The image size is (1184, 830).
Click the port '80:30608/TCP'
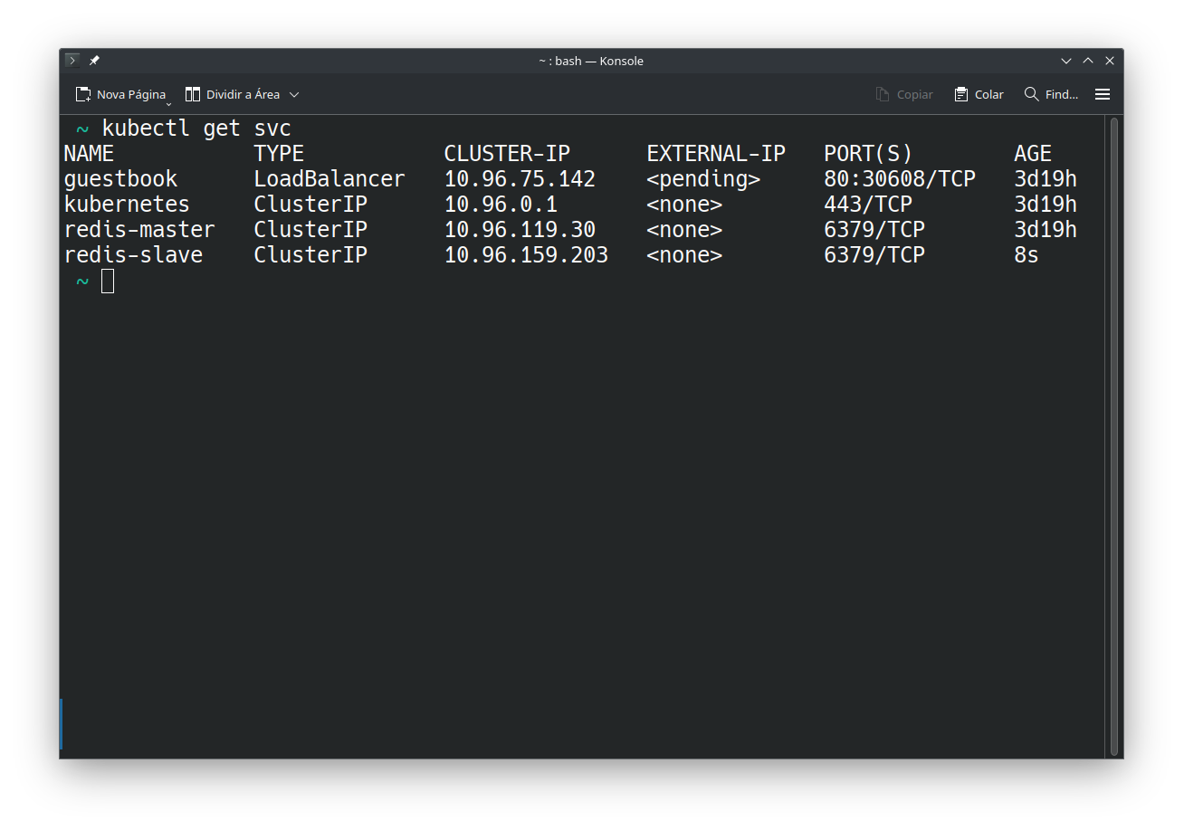(900, 179)
